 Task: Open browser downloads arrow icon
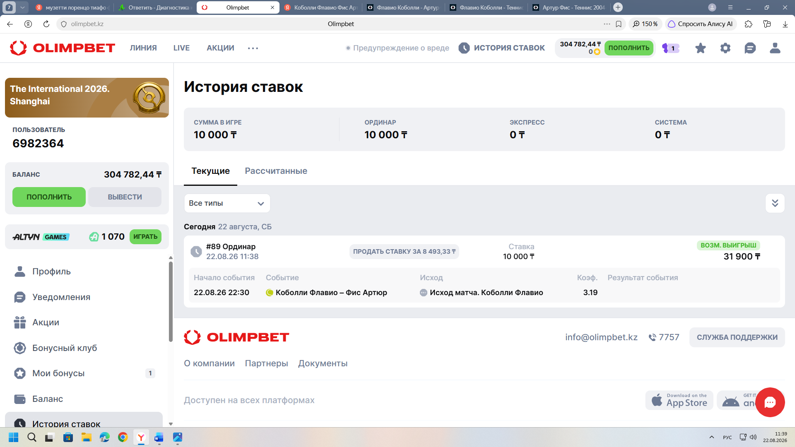[785, 24]
